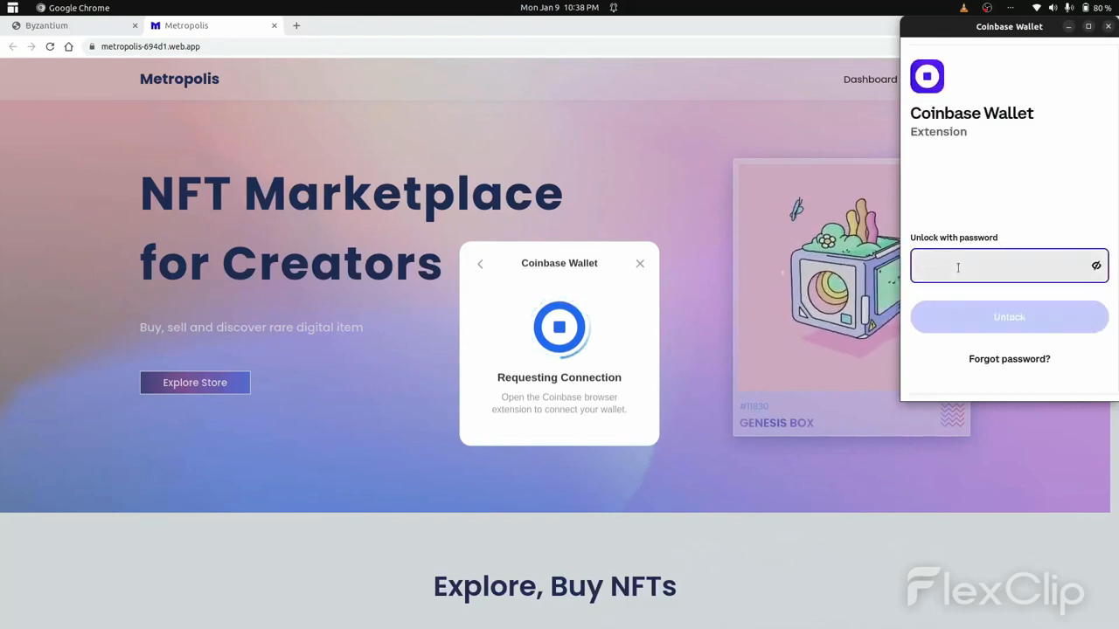Click the Metropolis tab favicon
This screenshot has height=629, width=1119.
156,25
